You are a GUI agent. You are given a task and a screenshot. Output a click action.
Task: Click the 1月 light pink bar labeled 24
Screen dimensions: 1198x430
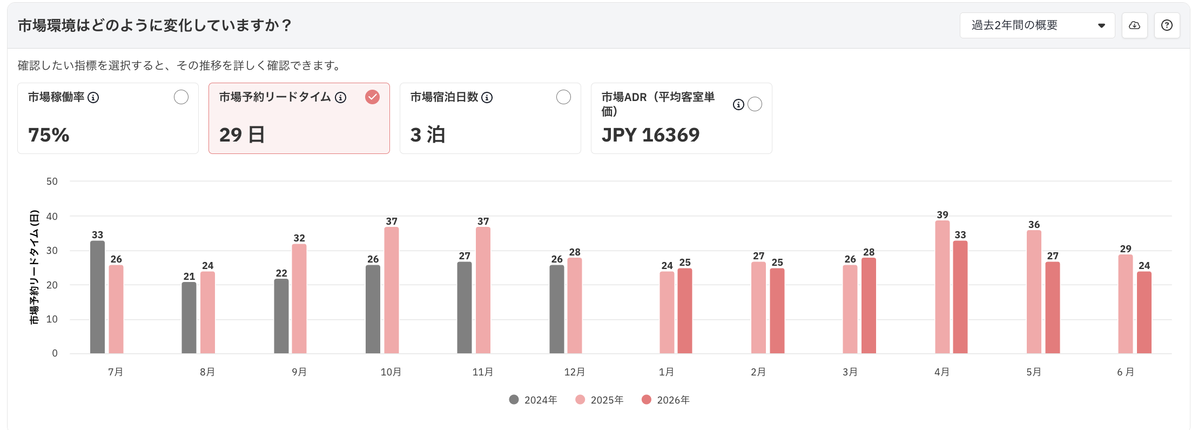pos(667,313)
